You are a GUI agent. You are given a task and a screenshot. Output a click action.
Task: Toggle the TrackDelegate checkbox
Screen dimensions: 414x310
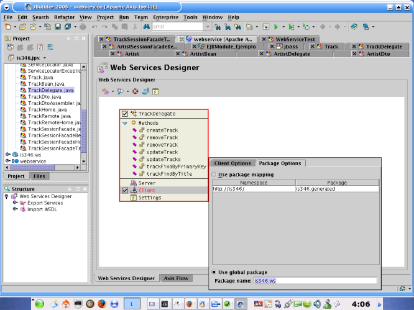[125, 114]
